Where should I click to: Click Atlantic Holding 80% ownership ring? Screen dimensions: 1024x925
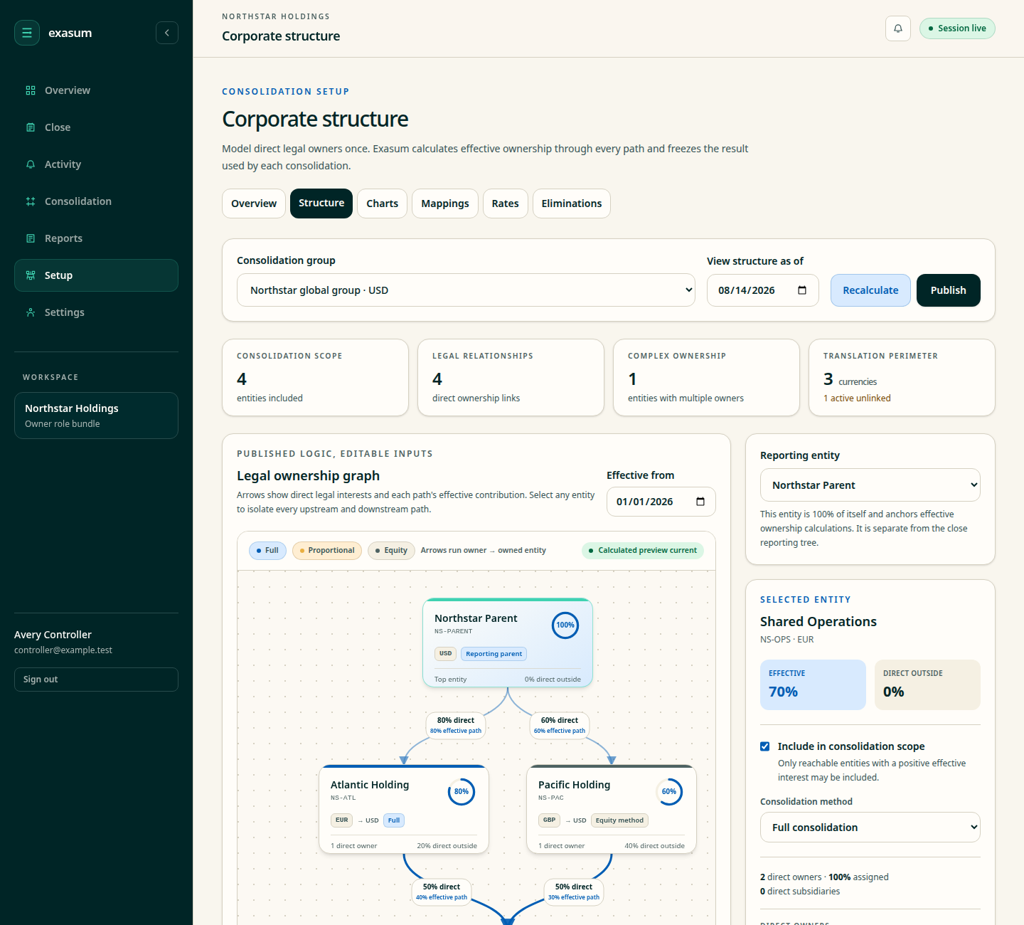pyautogui.click(x=462, y=792)
